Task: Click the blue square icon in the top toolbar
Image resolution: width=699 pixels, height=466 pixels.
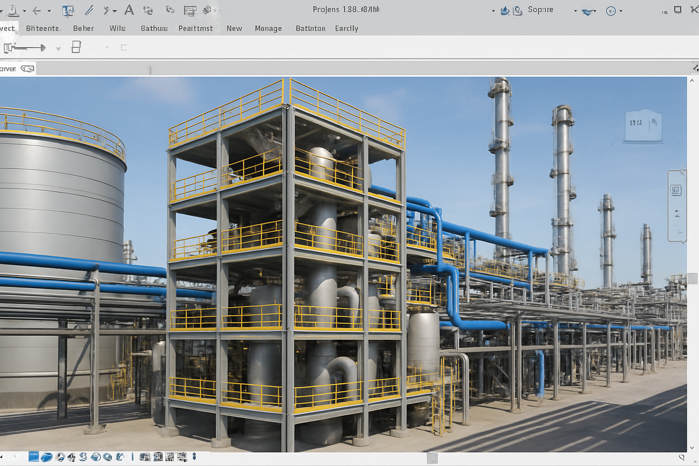Action: coord(68,10)
